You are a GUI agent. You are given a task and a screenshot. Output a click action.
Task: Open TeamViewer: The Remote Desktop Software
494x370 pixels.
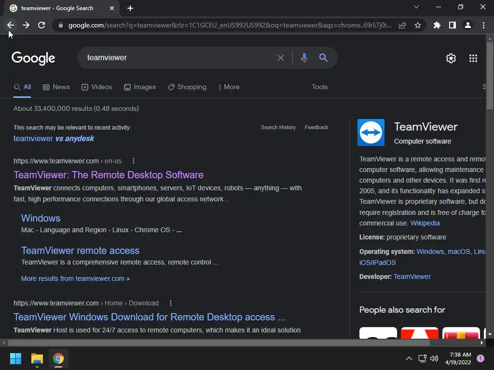pyautogui.click(x=109, y=175)
